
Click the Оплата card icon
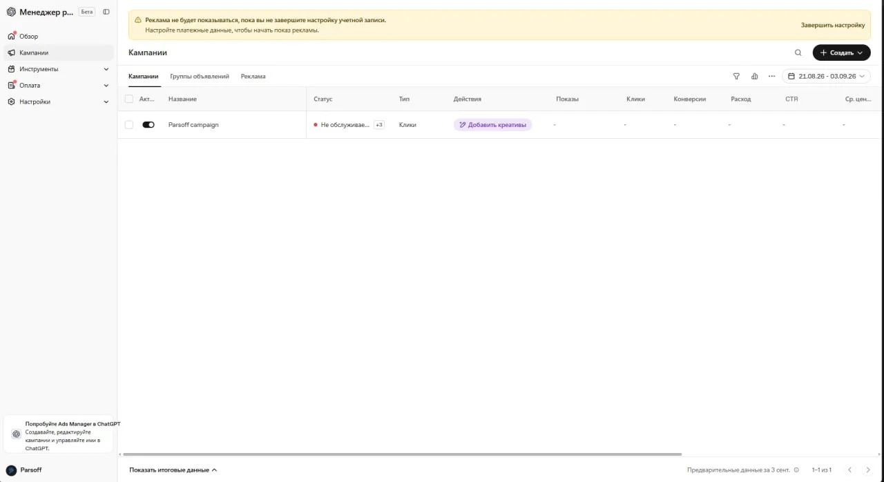(x=11, y=85)
